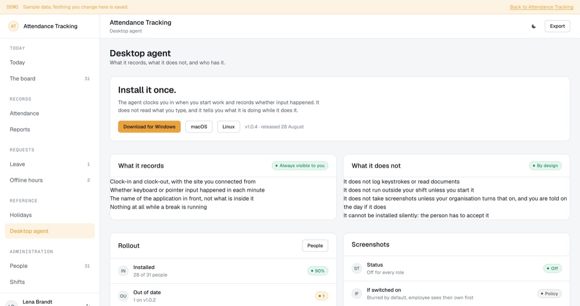Follow the Back to Attendance Tracking link

tap(542, 7)
